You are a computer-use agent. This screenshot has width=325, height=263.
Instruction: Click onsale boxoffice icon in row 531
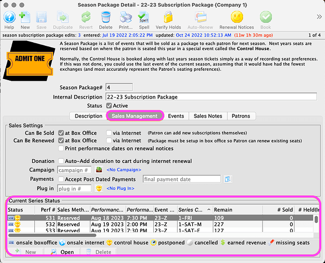click(x=11, y=218)
